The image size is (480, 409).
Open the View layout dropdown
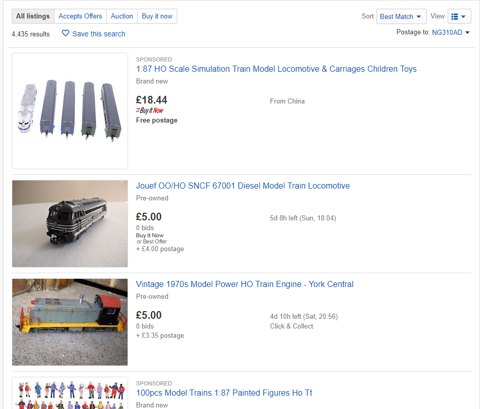tap(459, 16)
